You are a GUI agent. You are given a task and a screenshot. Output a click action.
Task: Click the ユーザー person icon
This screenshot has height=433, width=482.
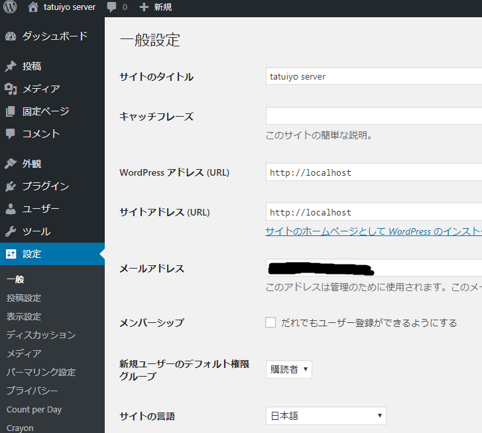[x=11, y=209]
